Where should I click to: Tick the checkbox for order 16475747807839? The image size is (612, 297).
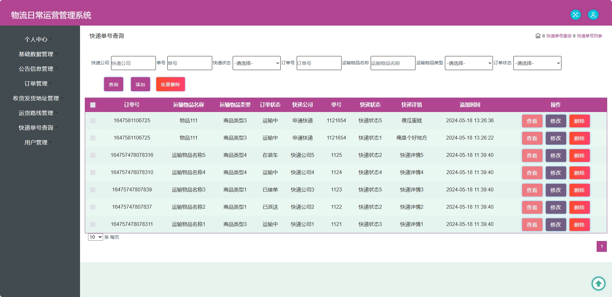coord(93,190)
